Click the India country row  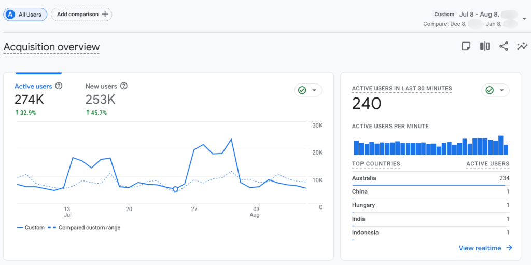[431, 219]
